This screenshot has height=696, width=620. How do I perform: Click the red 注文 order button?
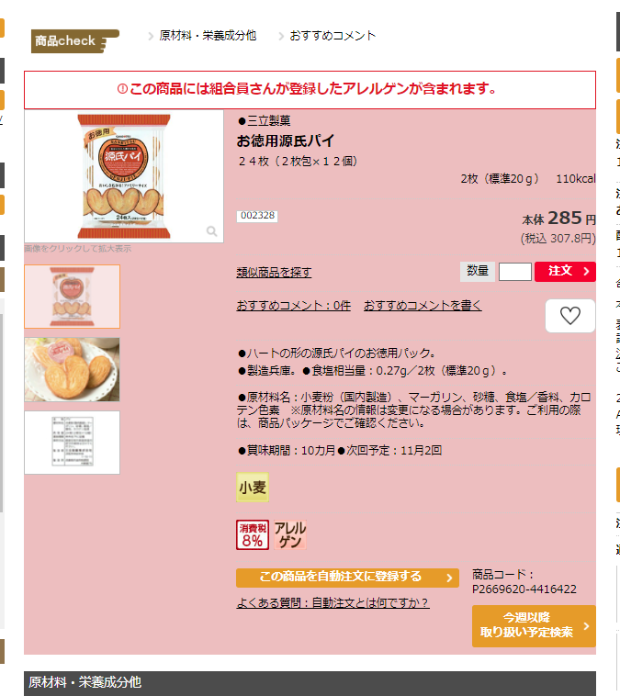coord(565,271)
